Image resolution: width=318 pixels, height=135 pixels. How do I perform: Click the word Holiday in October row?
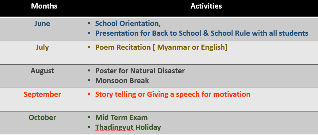point(148,127)
